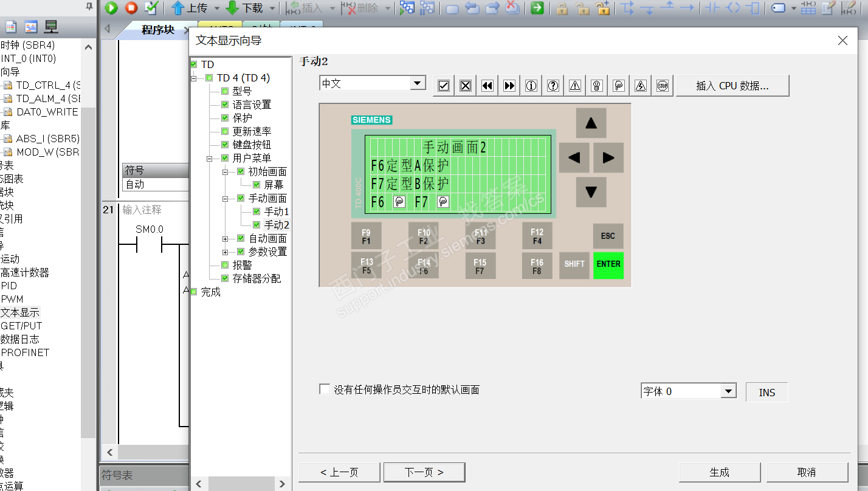Insert the warning triangle icon
Image resolution: width=868 pixels, height=491 pixels.
click(x=575, y=86)
